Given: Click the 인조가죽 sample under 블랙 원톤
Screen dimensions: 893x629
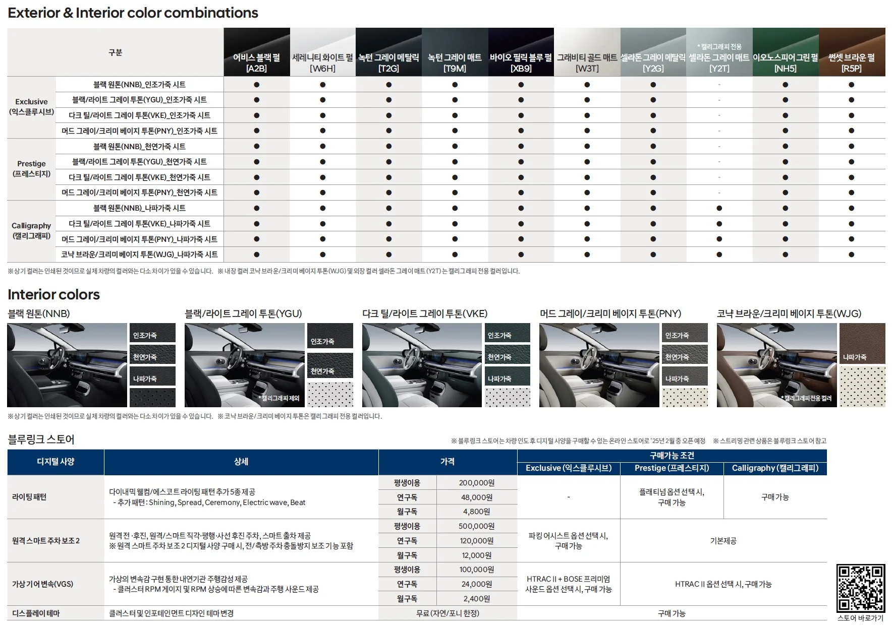Looking at the screenshot, I should click(x=152, y=333).
